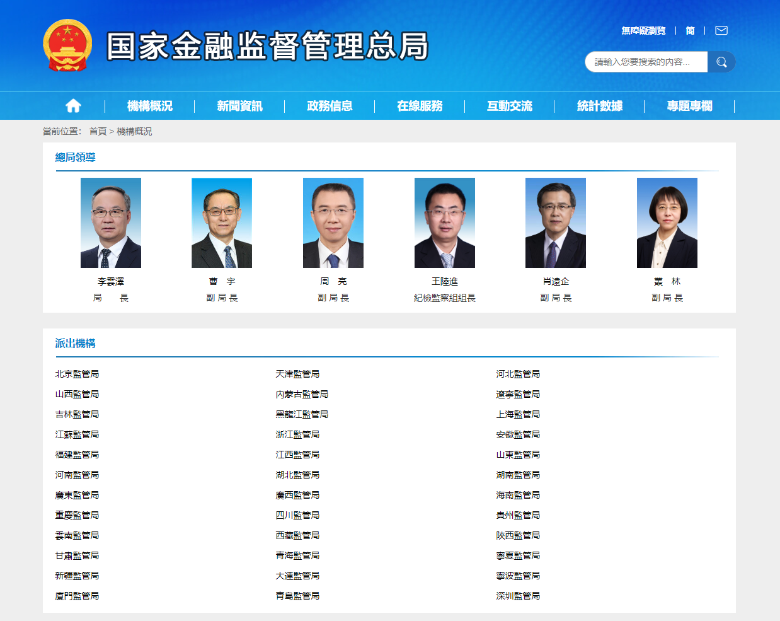
Task: Select the 政務信息 navigation item
Action: (330, 106)
